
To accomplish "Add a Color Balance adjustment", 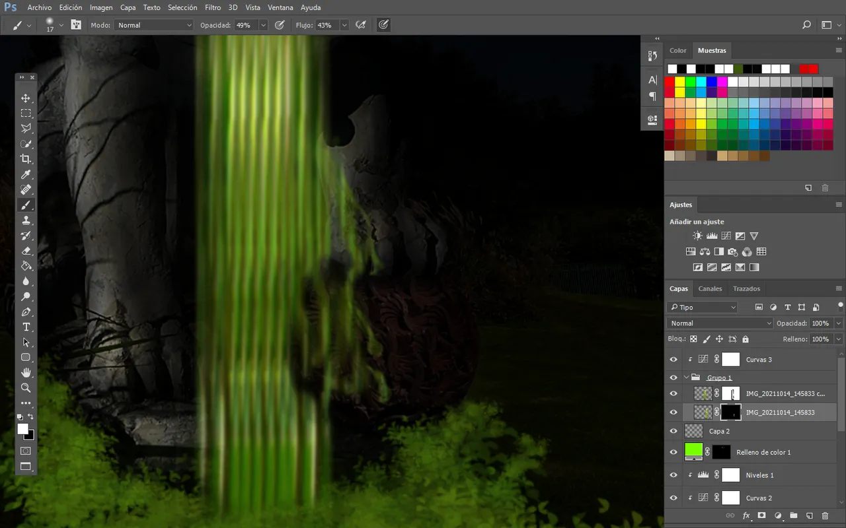I will pyautogui.click(x=705, y=251).
